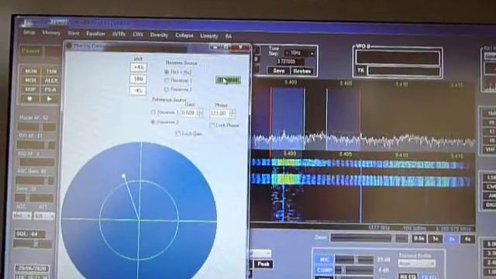Set zoom to 2x

(x=451, y=239)
